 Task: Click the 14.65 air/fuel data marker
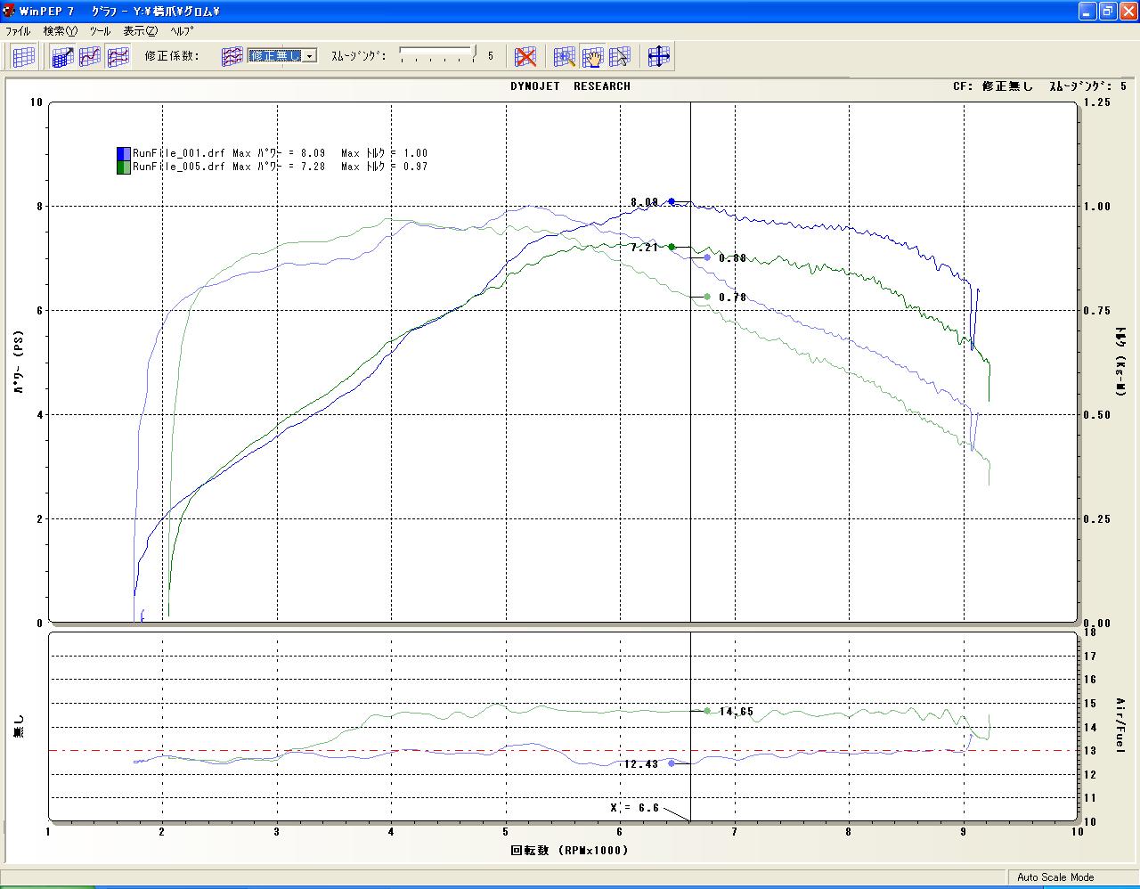tap(707, 711)
